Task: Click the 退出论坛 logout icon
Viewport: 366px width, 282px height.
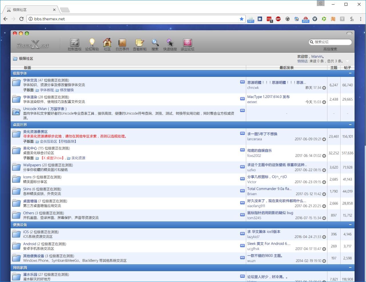Action: point(188,45)
